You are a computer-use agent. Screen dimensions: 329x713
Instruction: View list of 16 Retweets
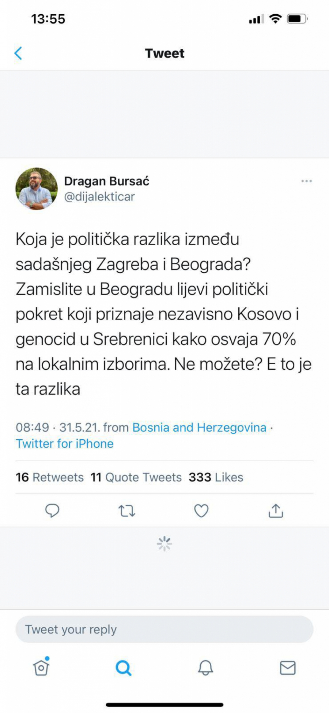click(x=49, y=477)
